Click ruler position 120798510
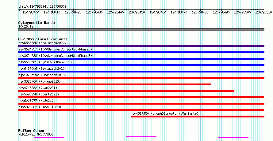The image size is (273, 141). click(263, 12)
